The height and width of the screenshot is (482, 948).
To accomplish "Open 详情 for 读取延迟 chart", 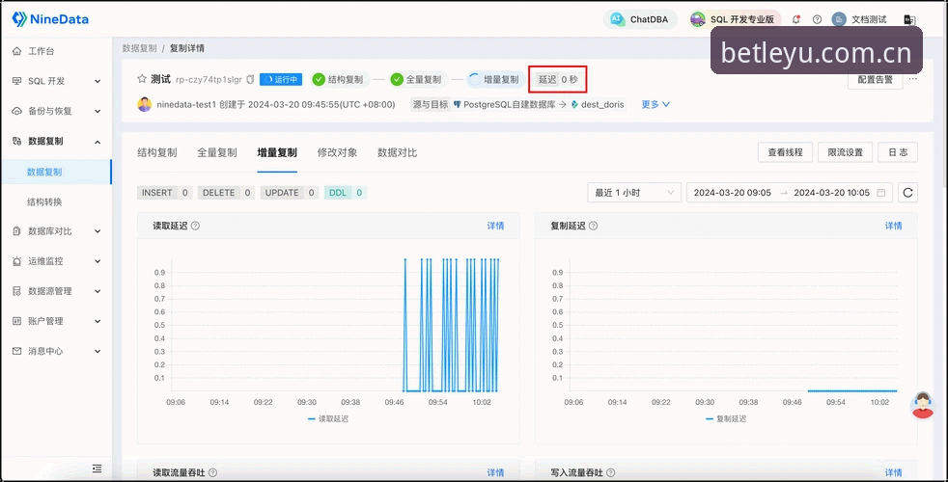I will pyautogui.click(x=495, y=226).
